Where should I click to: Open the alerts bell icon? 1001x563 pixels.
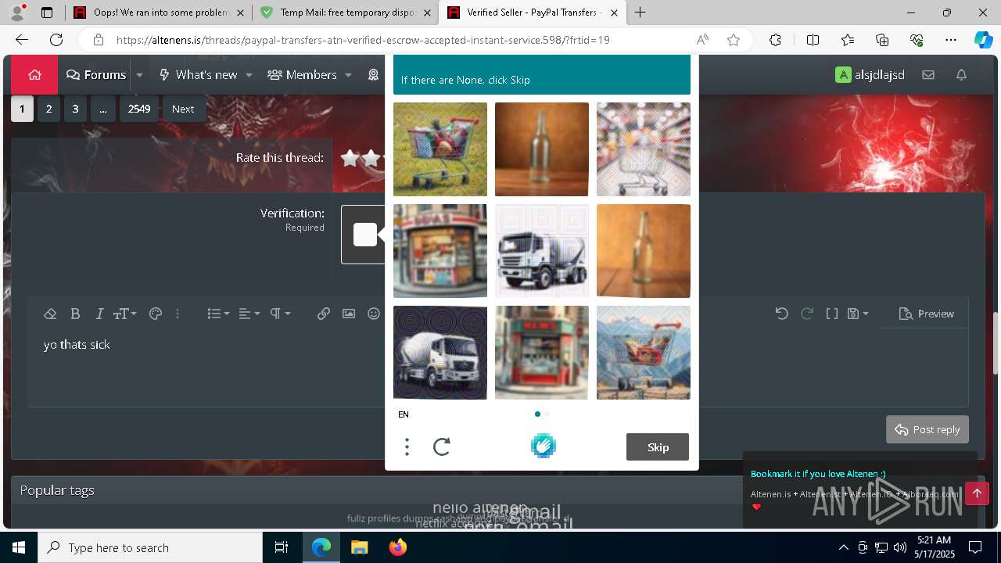pyautogui.click(x=962, y=75)
